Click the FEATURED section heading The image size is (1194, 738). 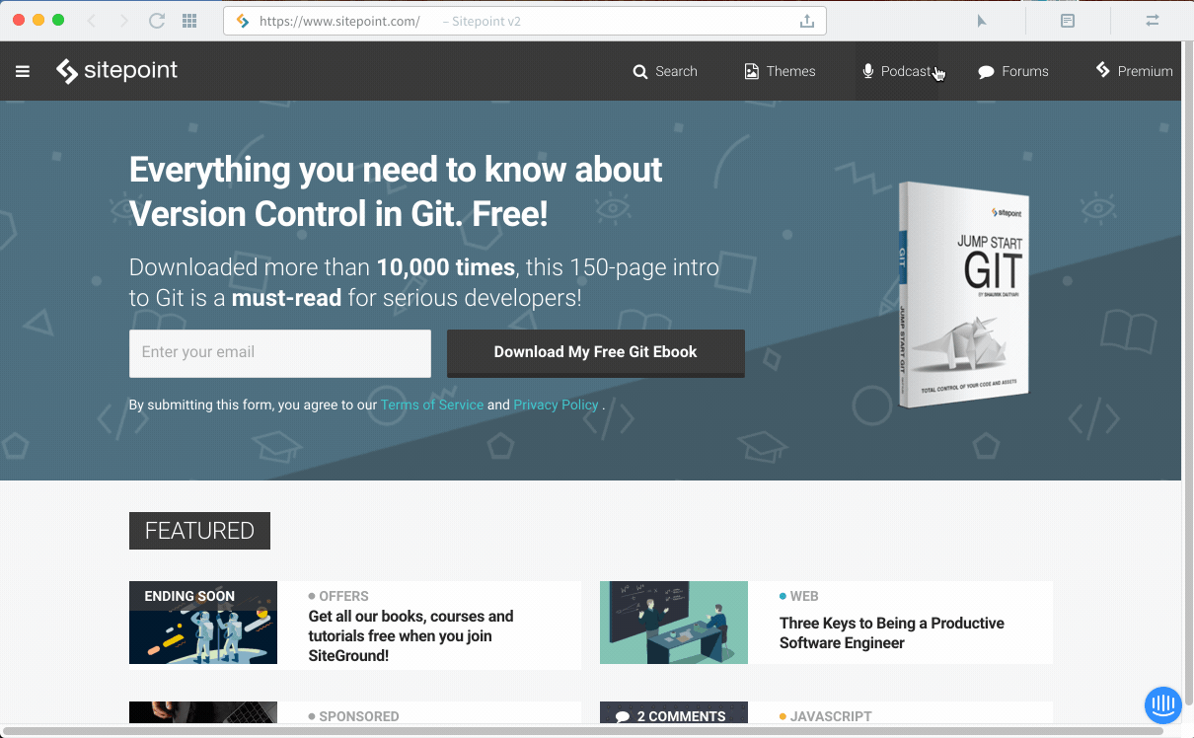click(199, 531)
